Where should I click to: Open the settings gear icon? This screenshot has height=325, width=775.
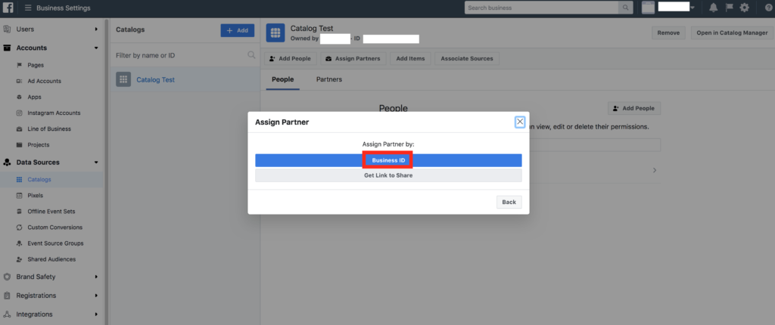(744, 8)
